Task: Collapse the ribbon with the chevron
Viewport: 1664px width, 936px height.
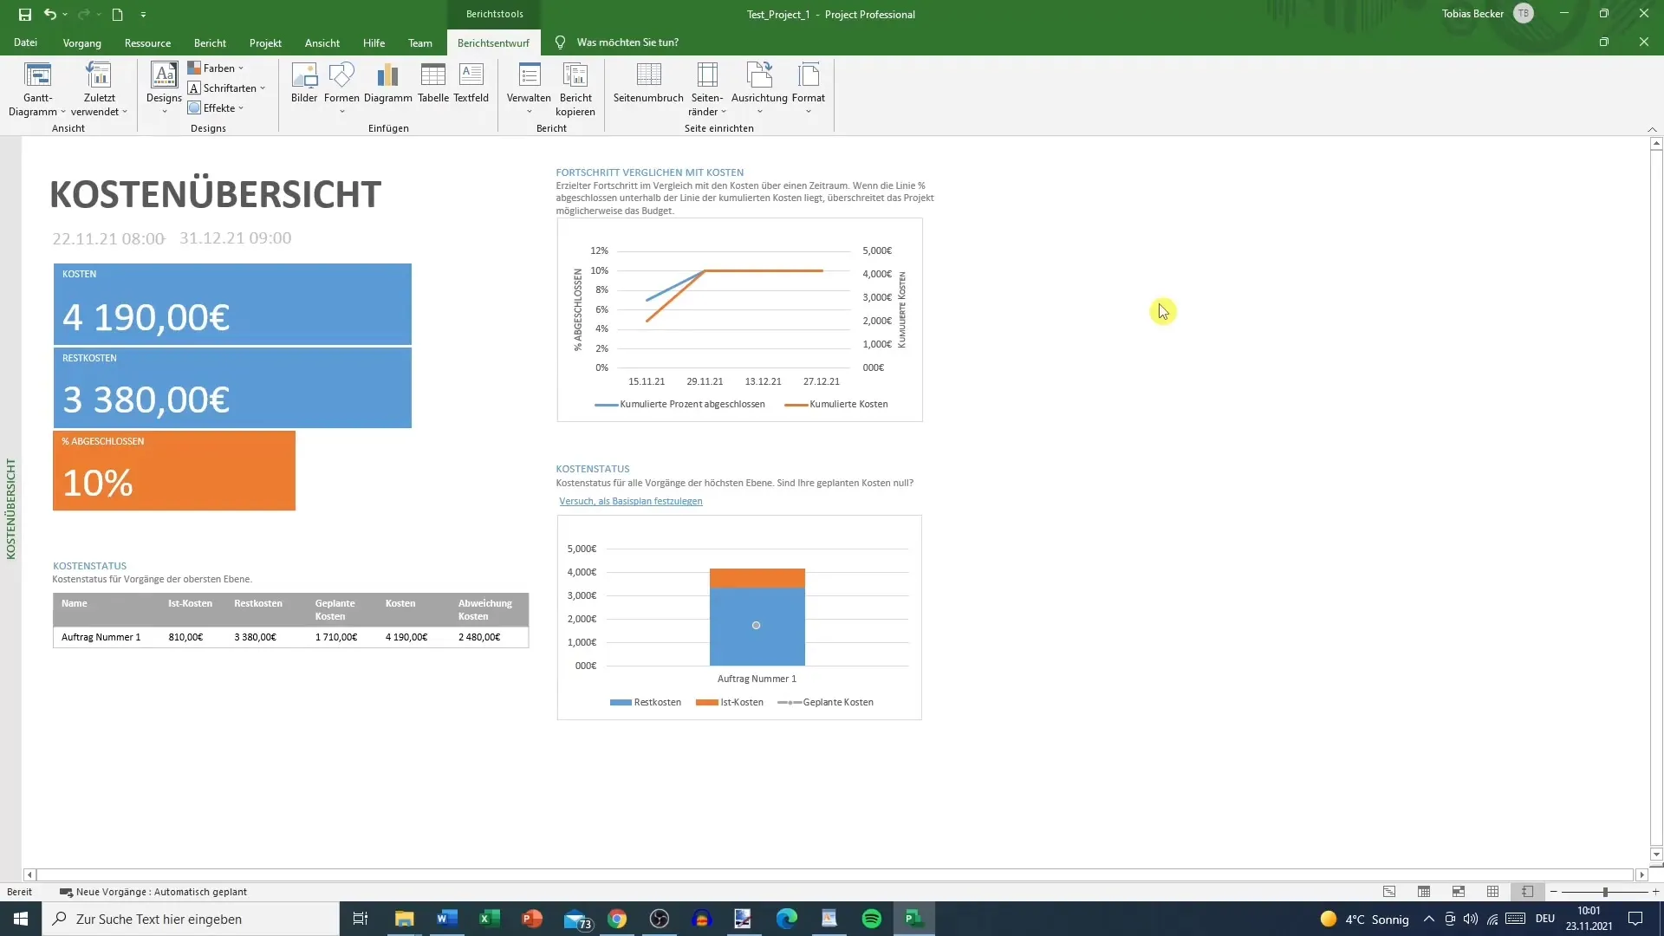Action: point(1652,129)
